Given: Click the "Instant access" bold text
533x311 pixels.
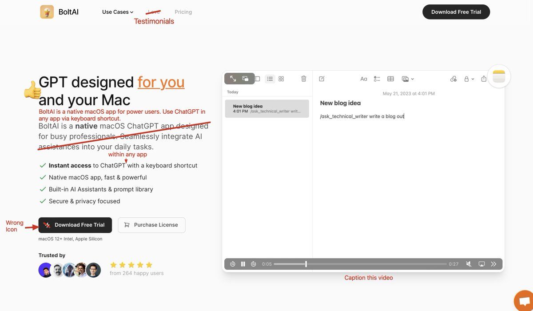Looking at the screenshot, I should (x=70, y=165).
